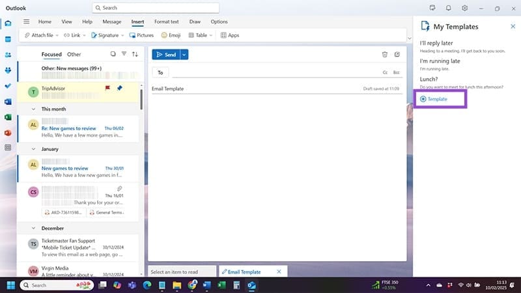Open the To Do checkmark icon
521x293 pixels.
coord(8,86)
